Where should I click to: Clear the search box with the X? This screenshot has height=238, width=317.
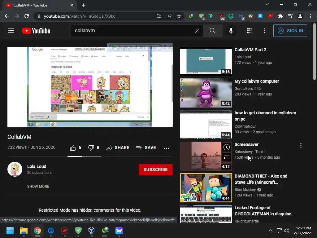[197, 31]
